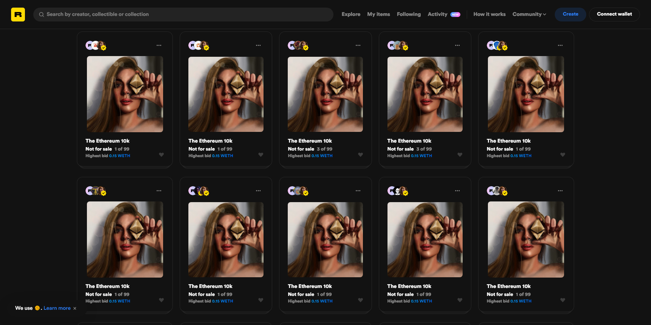Screen dimensions: 651x325
Task: Expand the Community dropdown menu
Action: coord(529,14)
